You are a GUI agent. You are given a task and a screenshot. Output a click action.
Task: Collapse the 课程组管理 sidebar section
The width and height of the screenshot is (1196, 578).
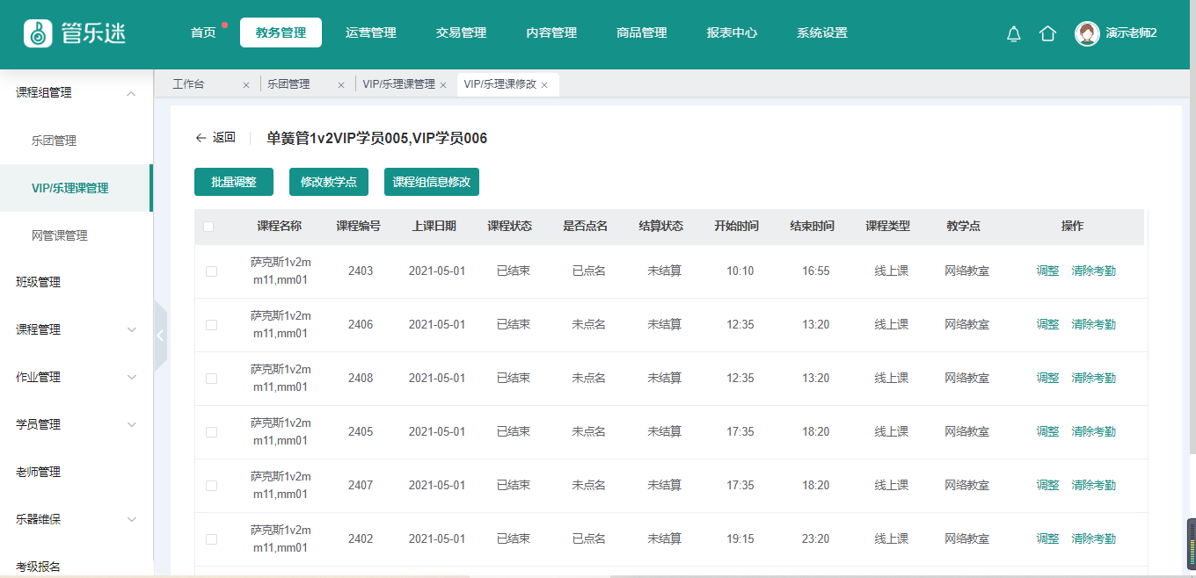point(131,93)
